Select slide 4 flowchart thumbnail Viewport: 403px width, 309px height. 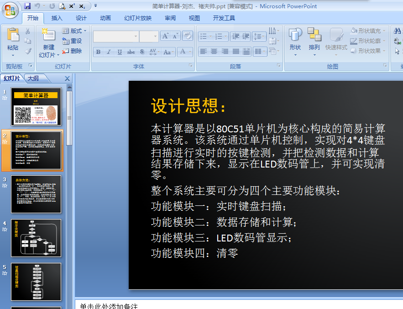[x=36, y=238]
